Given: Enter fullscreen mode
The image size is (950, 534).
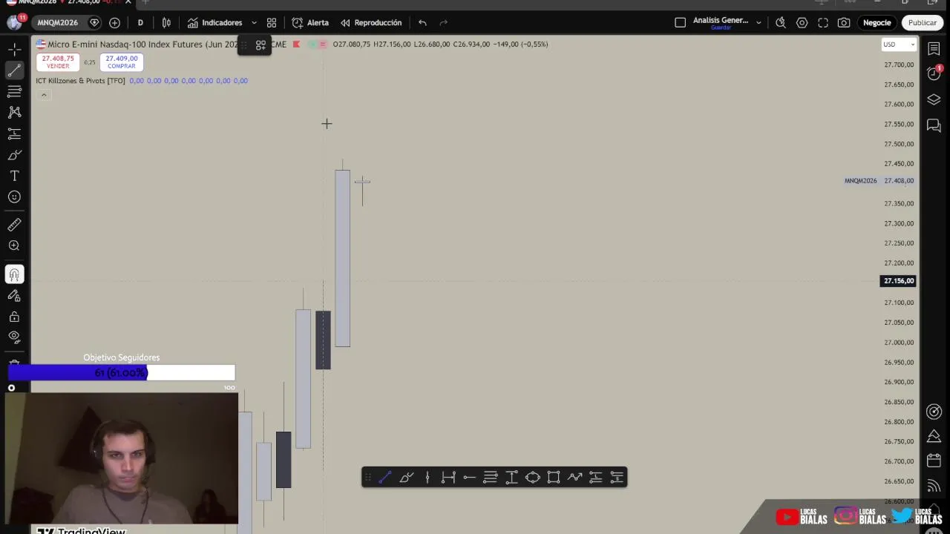Looking at the screenshot, I should tap(823, 23).
